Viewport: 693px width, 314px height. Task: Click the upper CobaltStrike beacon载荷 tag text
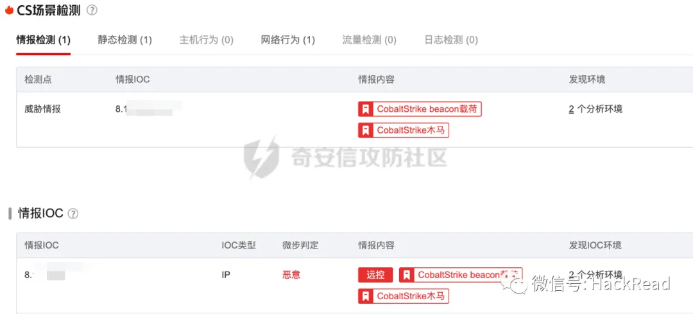click(427, 109)
